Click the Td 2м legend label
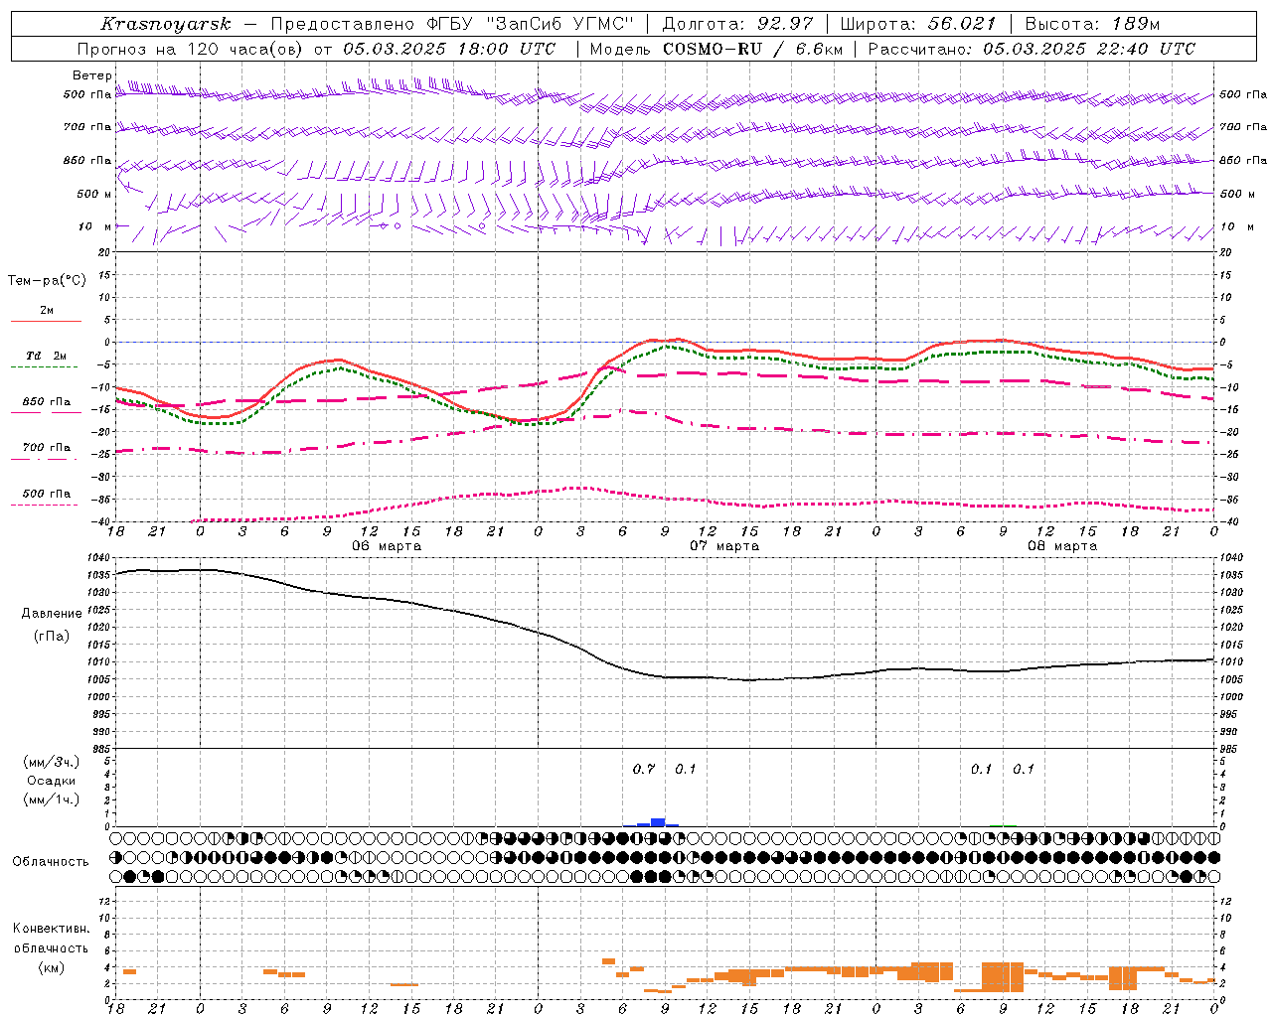This screenshot has width=1272, height=1017. pos(47,356)
